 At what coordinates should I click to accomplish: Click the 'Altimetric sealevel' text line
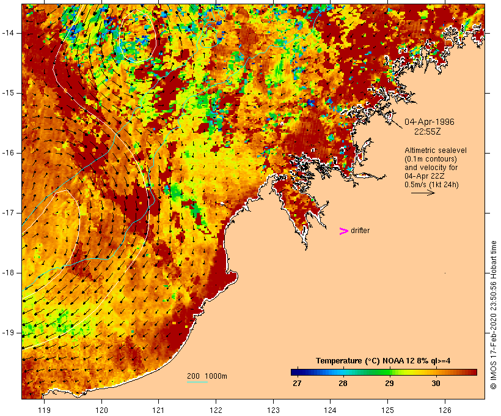[435, 150]
